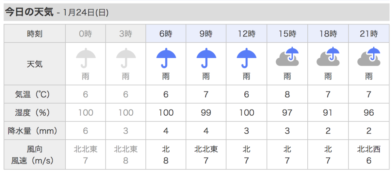
Task: Click the blue umbrella icon at 6時
Action: click(166, 58)
